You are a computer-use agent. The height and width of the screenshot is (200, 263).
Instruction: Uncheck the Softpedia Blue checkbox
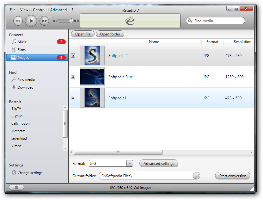pos(73,77)
